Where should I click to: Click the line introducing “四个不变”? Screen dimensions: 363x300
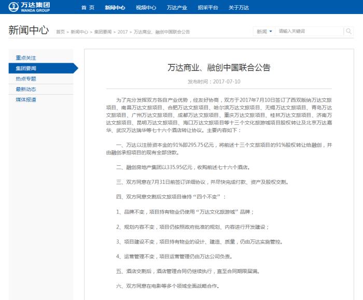click(x=171, y=197)
